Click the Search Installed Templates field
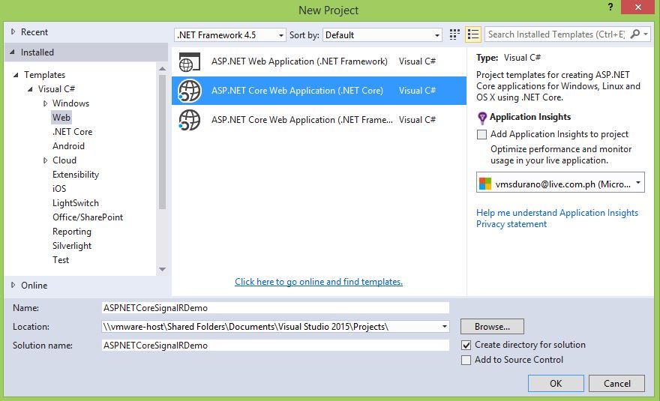Screen dimensions: 660x401 click(556, 34)
